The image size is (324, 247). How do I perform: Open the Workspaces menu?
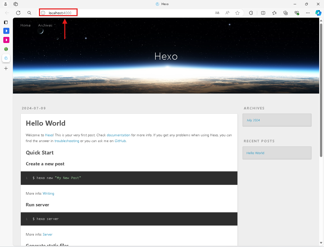point(16,4)
